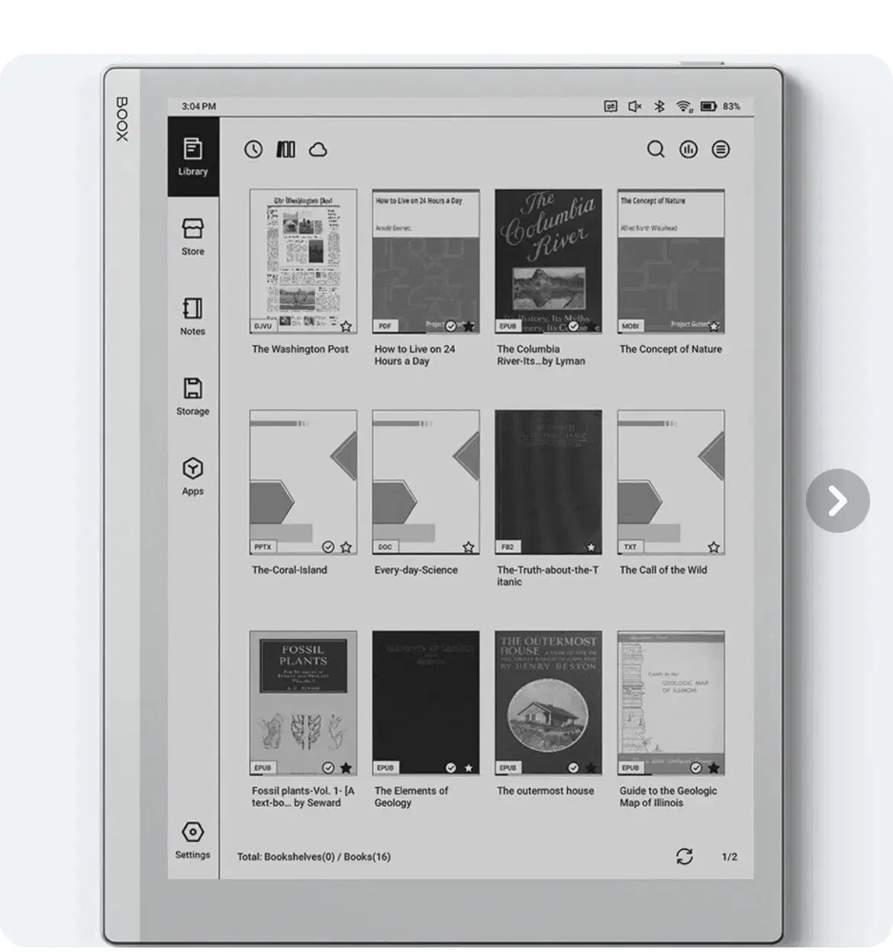This screenshot has height=952, width=893.
Task: Click the Bluetooth status bar icon
Action: [x=659, y=107]
